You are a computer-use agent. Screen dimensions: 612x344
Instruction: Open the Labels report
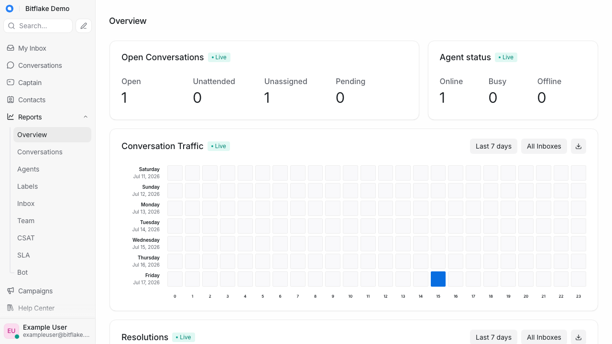[52, 186]
